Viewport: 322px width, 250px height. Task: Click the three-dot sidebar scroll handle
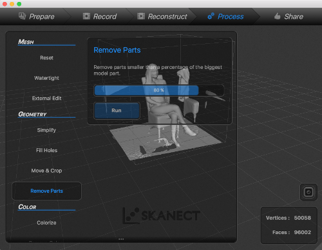[x=121, y=239]
